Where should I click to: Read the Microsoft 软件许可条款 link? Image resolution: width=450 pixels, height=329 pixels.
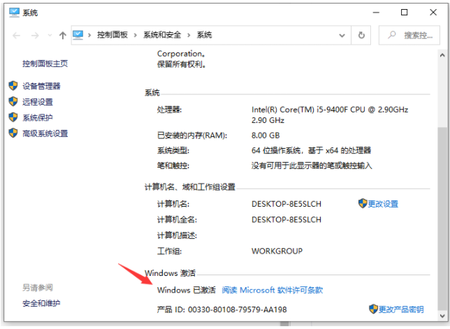pos(273,290)
